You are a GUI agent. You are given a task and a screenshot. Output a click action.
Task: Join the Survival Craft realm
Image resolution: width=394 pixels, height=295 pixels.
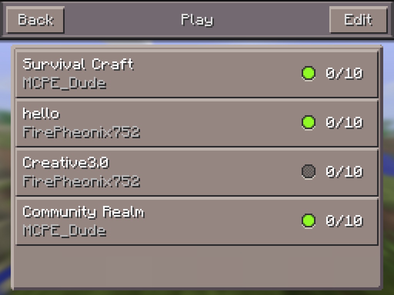pos(197,74)
